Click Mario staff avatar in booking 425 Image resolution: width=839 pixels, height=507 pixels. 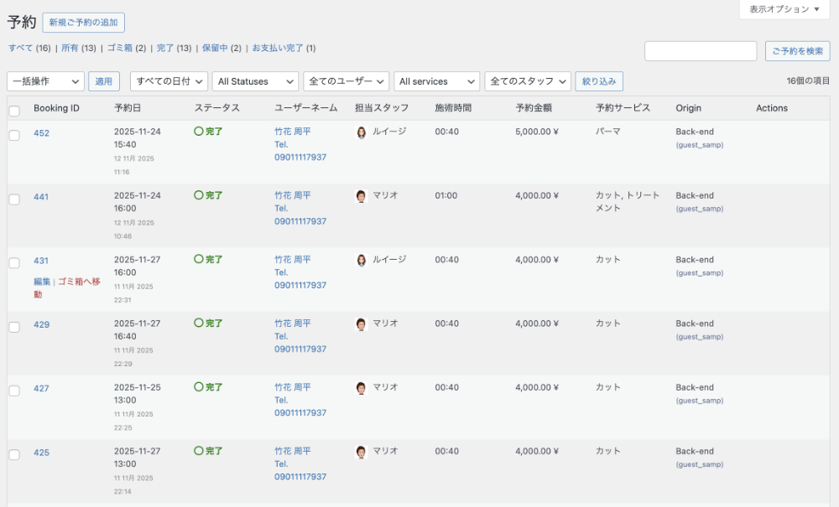(362, 452)
